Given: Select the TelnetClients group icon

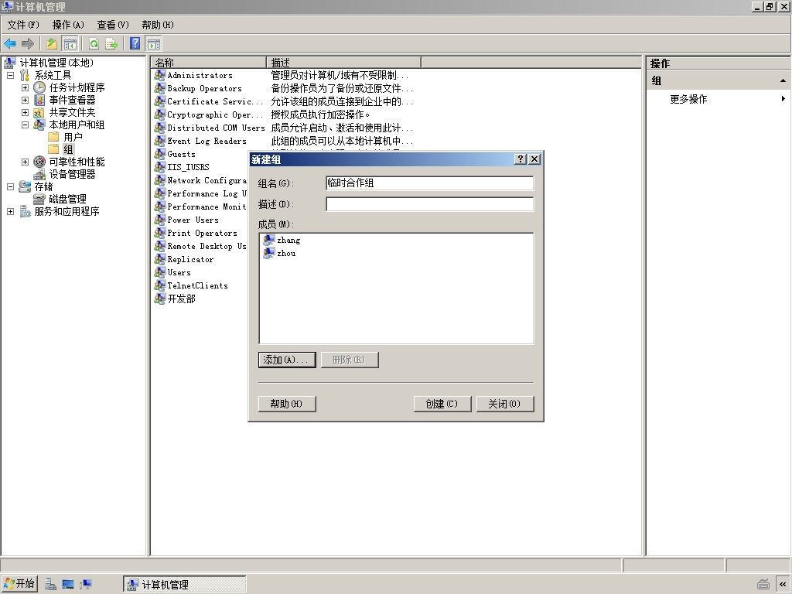Looking at the screenshot, I should pyautogui.click(x=159, y=285).
